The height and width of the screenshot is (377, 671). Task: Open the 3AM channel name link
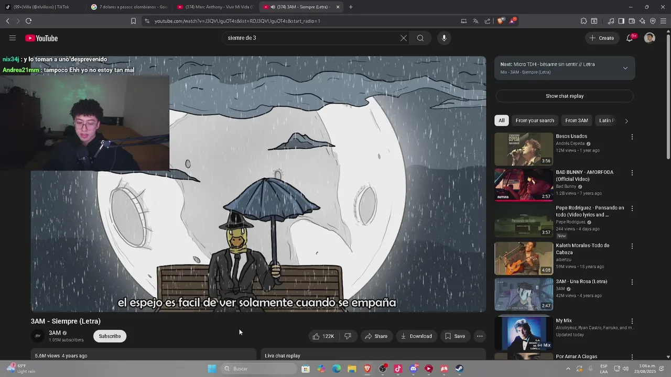click(x=55, y=333)
